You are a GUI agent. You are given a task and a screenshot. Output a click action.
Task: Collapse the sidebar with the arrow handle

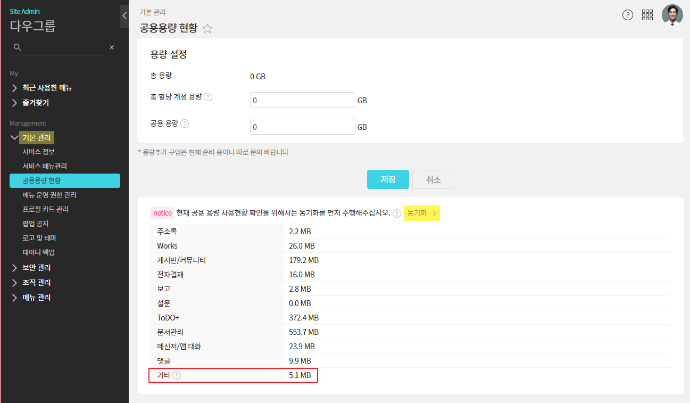click(124, 16)
